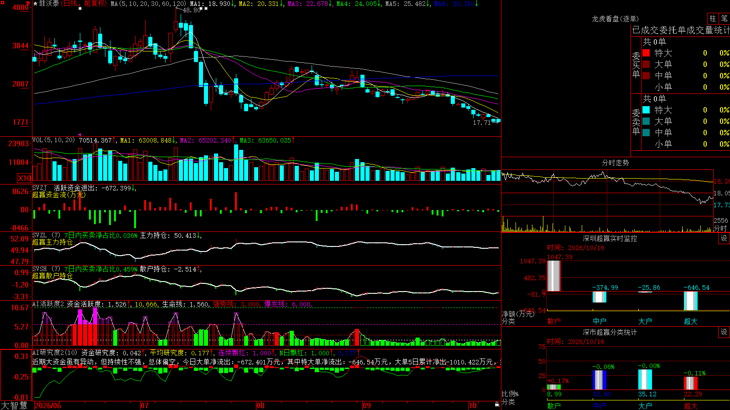Click the magenta left-arrow marker above the VOL label
This screenshot has width=730, height=410.
80,135
